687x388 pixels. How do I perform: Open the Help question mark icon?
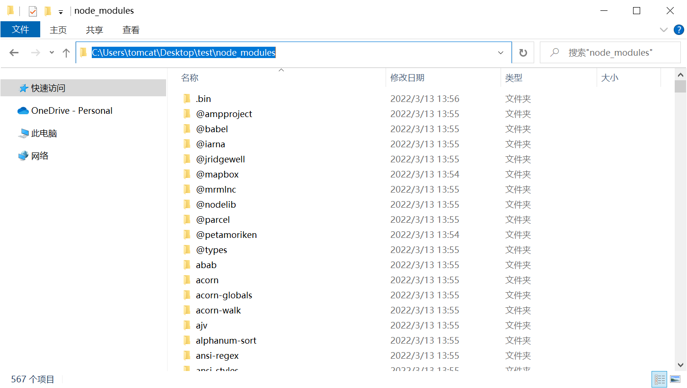(678, 30)
